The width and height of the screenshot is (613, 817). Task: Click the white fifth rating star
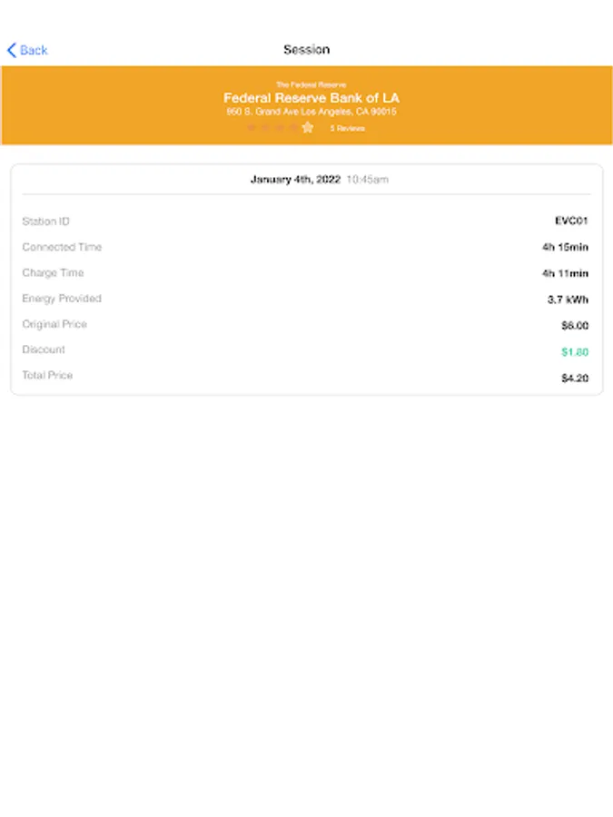[308, 128]
